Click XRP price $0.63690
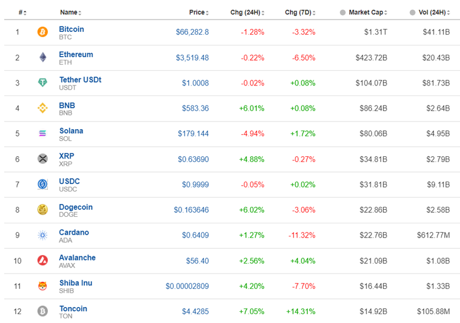 [193, 159]
